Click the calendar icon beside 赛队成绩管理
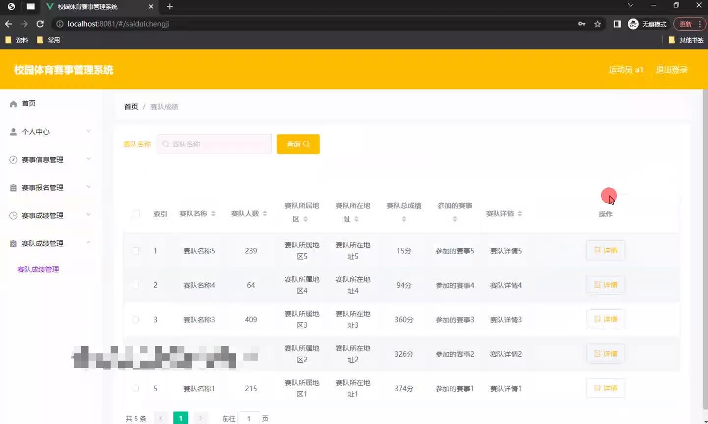The height and width of the screenshot is (424, 708). click(14, 243)
